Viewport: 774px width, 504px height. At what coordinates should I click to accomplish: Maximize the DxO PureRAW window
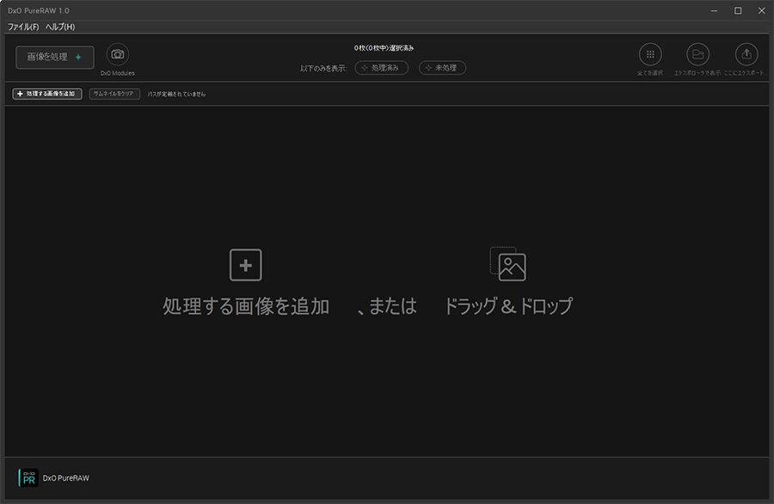(738, 10)
